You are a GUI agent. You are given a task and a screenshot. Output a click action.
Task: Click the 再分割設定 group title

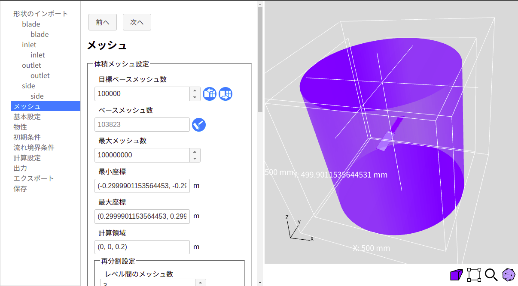coord(118,261)
